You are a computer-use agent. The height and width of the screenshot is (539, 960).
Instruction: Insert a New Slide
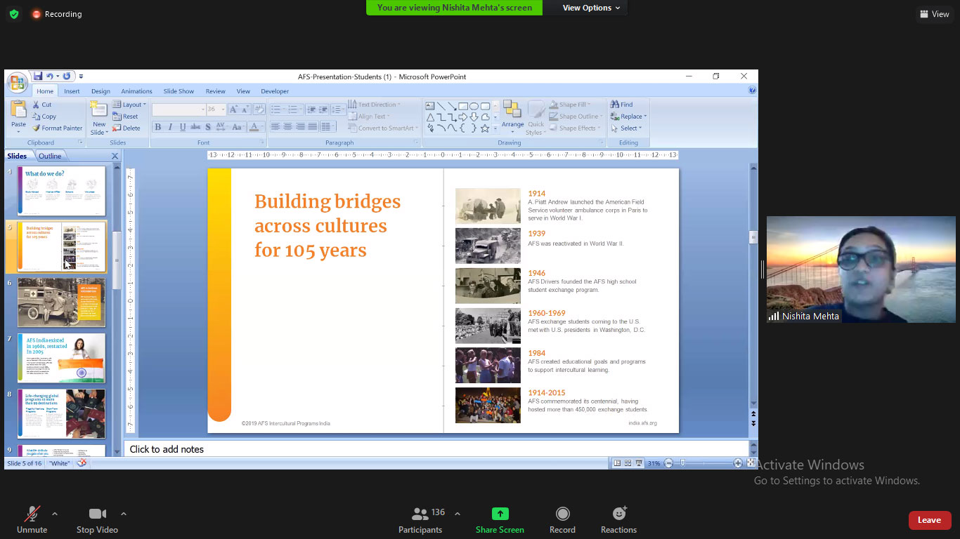(98, 117)
